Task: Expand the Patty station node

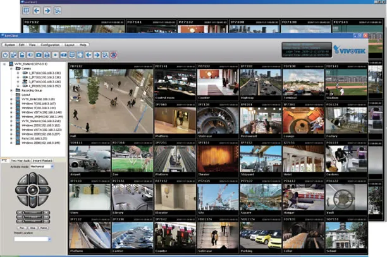Action: (x=11, y=138)
